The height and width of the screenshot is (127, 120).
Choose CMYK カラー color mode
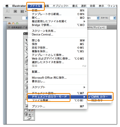[x=100, y=97]
